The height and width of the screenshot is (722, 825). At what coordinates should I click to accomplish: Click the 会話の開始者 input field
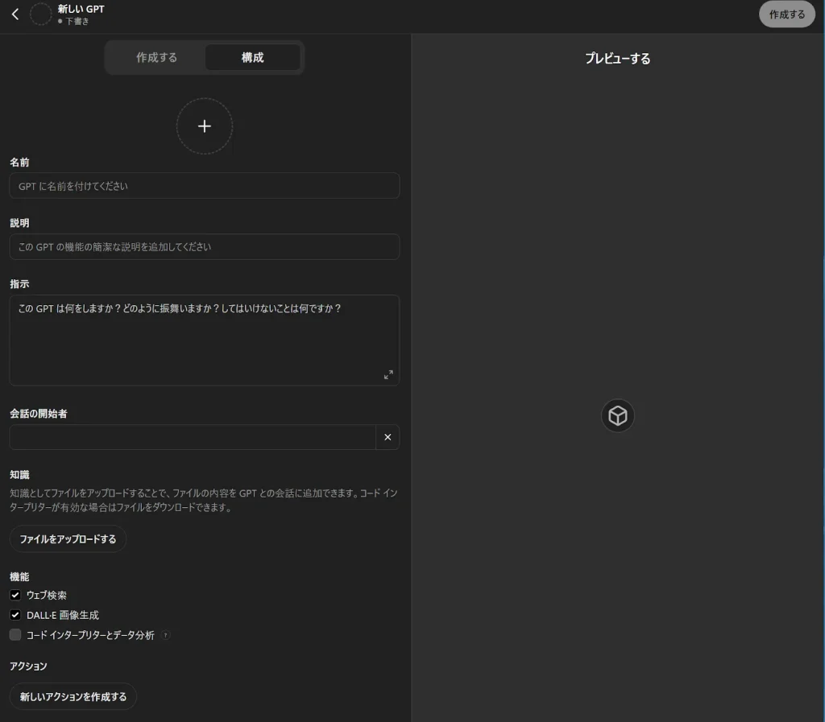click(x=193, y=437)
